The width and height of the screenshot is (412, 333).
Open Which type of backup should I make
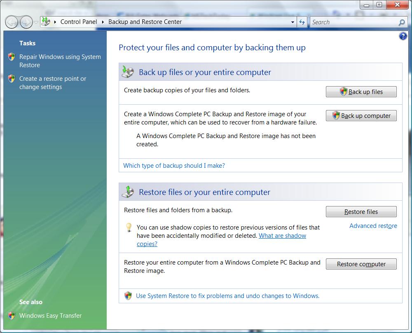point(174,166)
